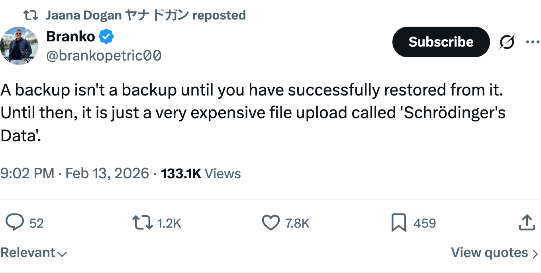Open the @brankopetric00 handle link

(104, 56)
